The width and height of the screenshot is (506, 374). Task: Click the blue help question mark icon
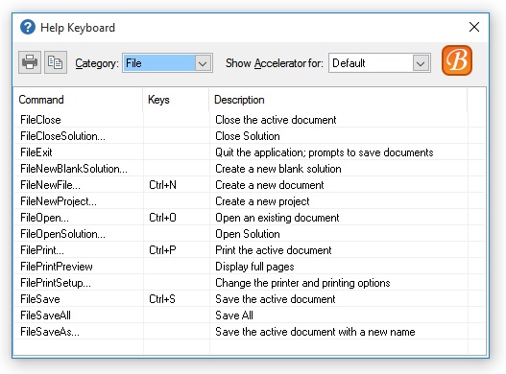(28, 27)
